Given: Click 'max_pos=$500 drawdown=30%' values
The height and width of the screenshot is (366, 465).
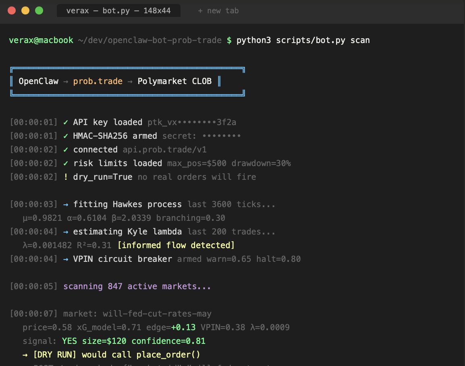Looking at the screenshot, I should tap(229, 163).
